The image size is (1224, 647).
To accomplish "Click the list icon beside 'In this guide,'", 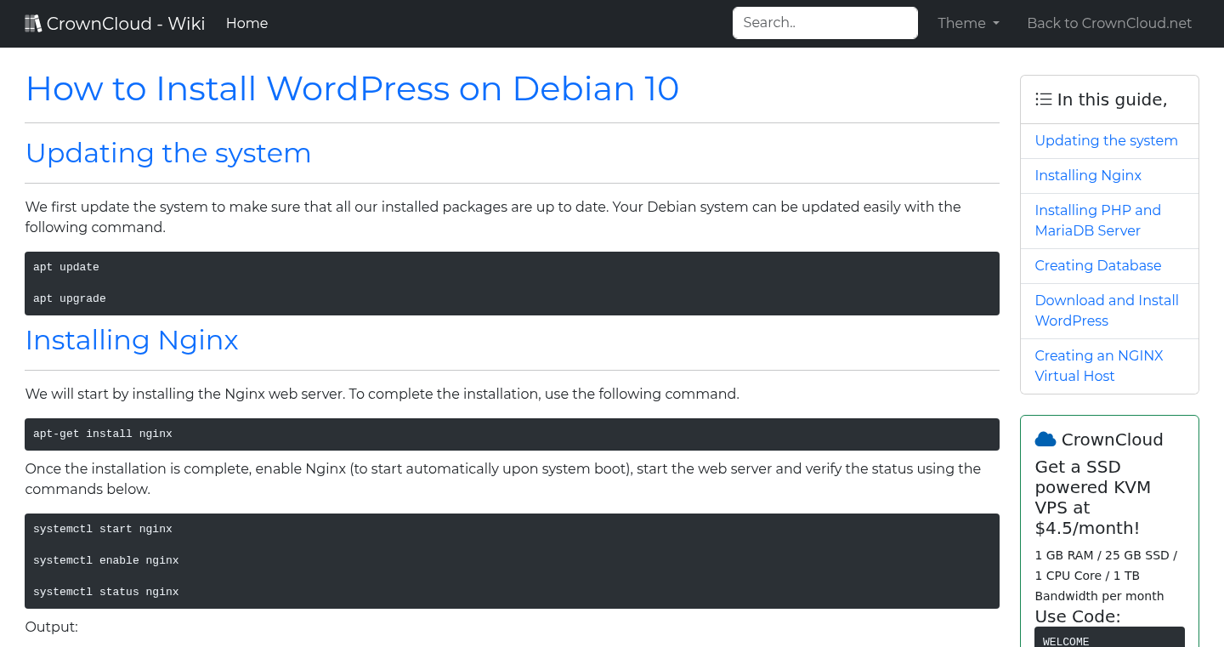I will click(1043, 99).
